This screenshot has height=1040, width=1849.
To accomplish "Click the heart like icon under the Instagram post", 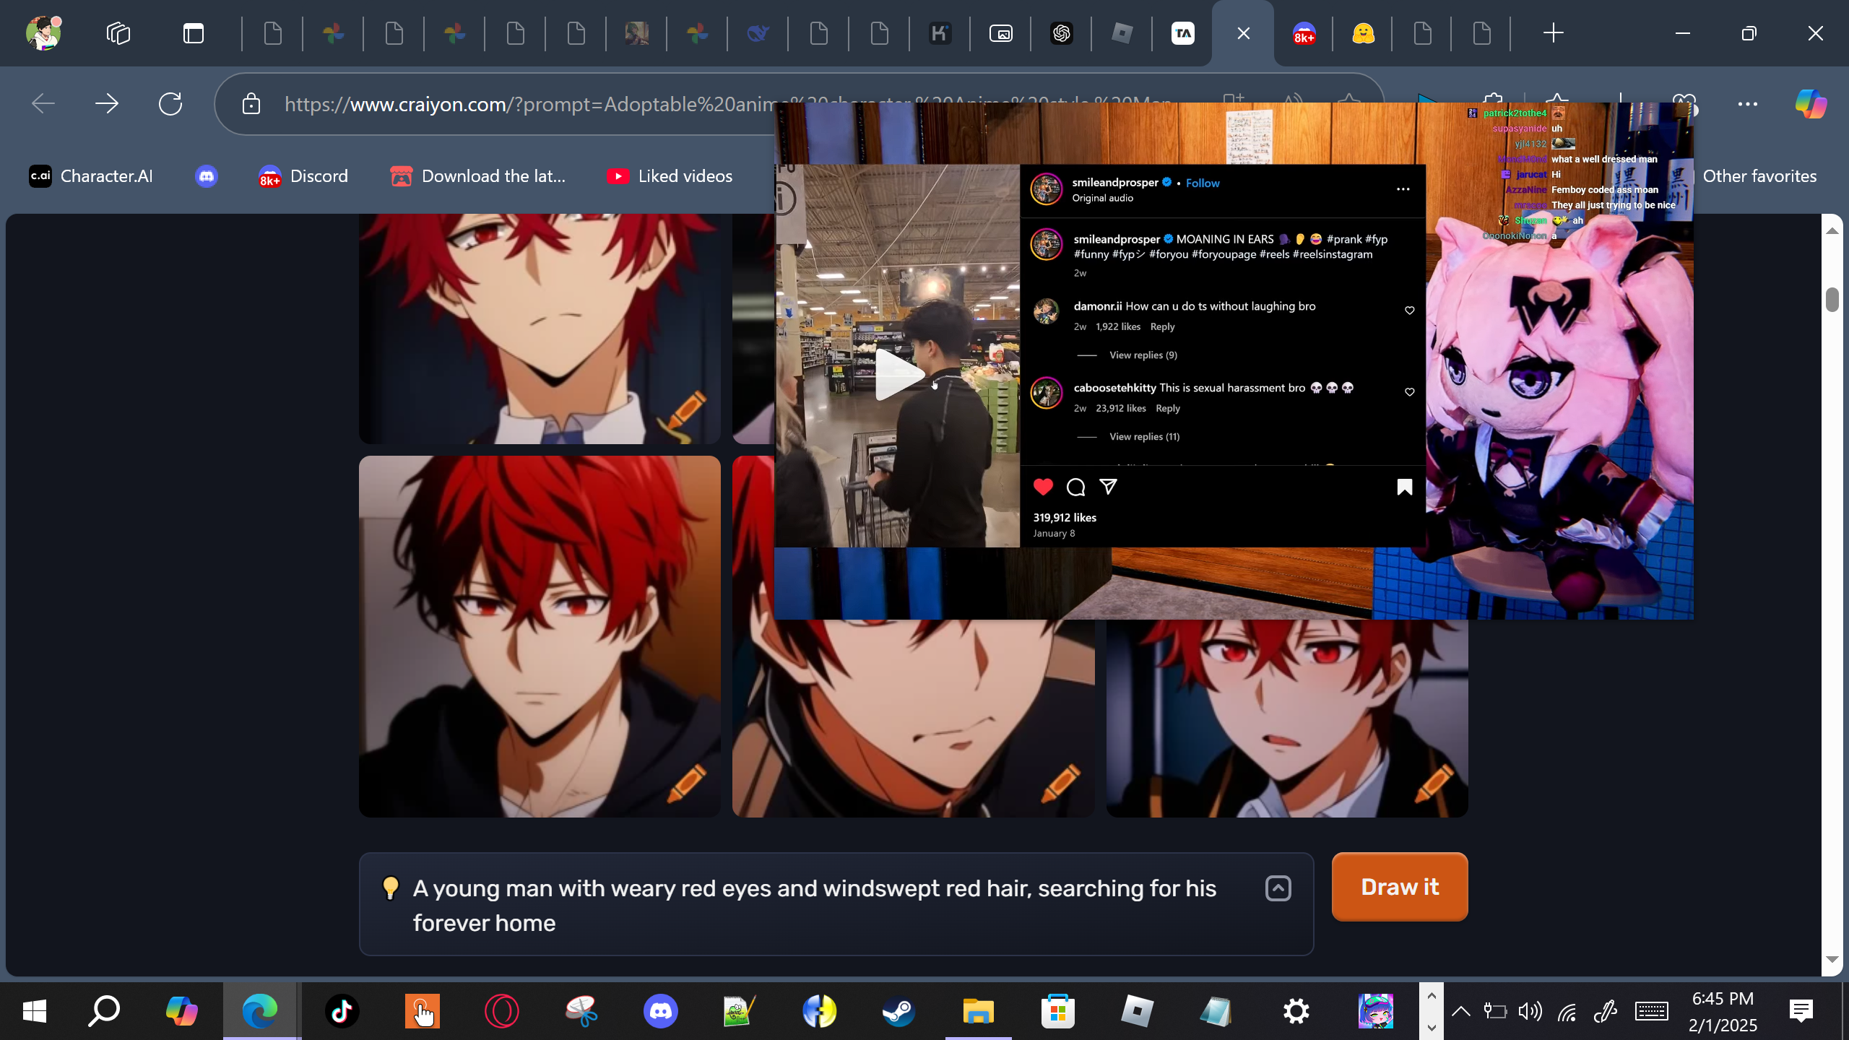I will point(1043,487).
